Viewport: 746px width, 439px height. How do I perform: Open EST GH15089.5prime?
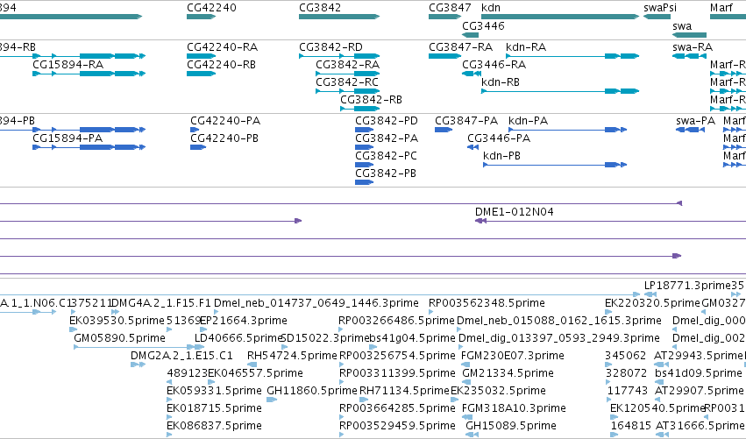(x=511, y=426)
